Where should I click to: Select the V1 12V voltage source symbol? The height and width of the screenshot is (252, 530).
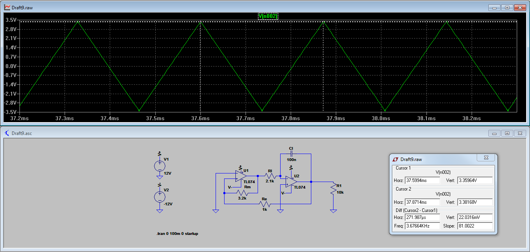[160, 166]
